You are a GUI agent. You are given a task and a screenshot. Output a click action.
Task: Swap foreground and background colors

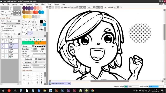[x=45, y=21]
